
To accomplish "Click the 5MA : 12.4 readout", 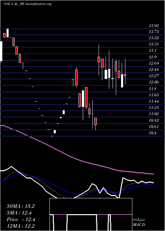I will pos(19,213).
